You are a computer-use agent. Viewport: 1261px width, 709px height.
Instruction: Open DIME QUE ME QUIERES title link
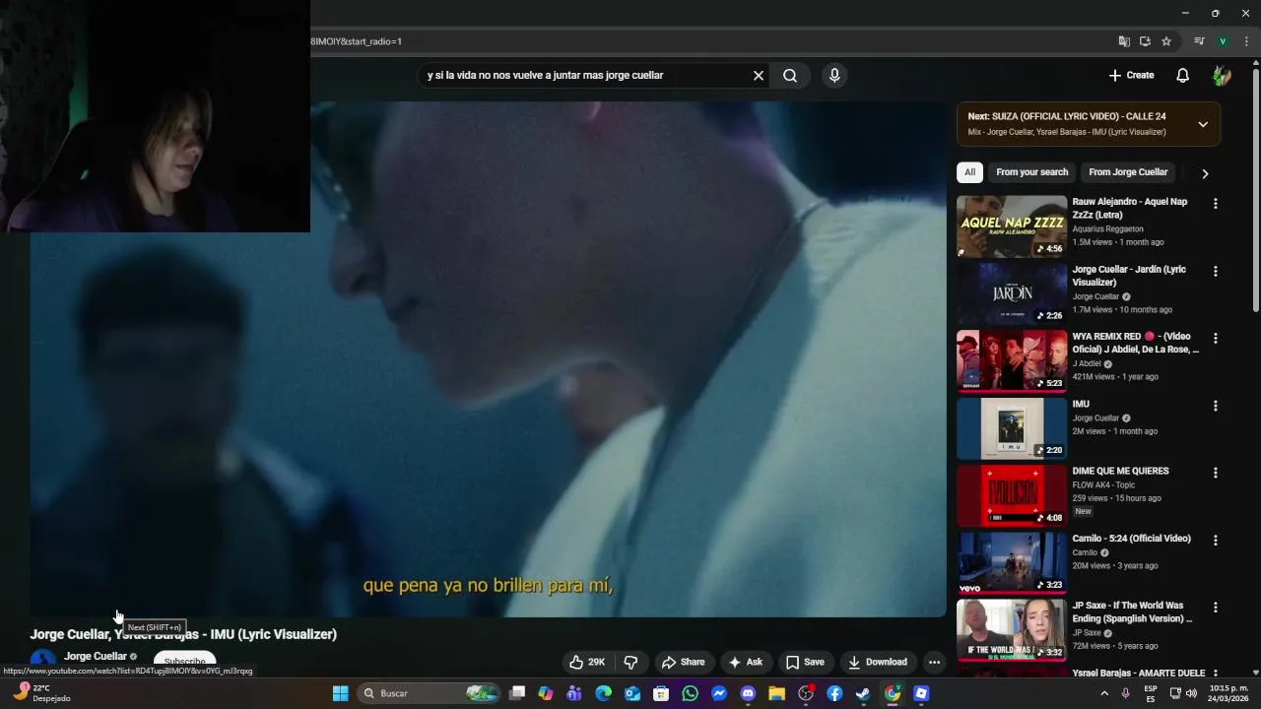tap(1120, 472)
